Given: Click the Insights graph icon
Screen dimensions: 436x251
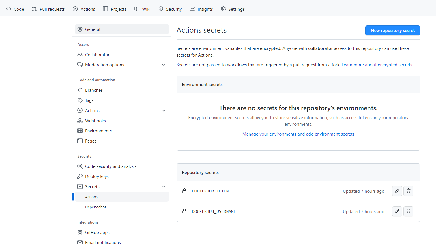Looking at the screenshot, I should [192, 9].
